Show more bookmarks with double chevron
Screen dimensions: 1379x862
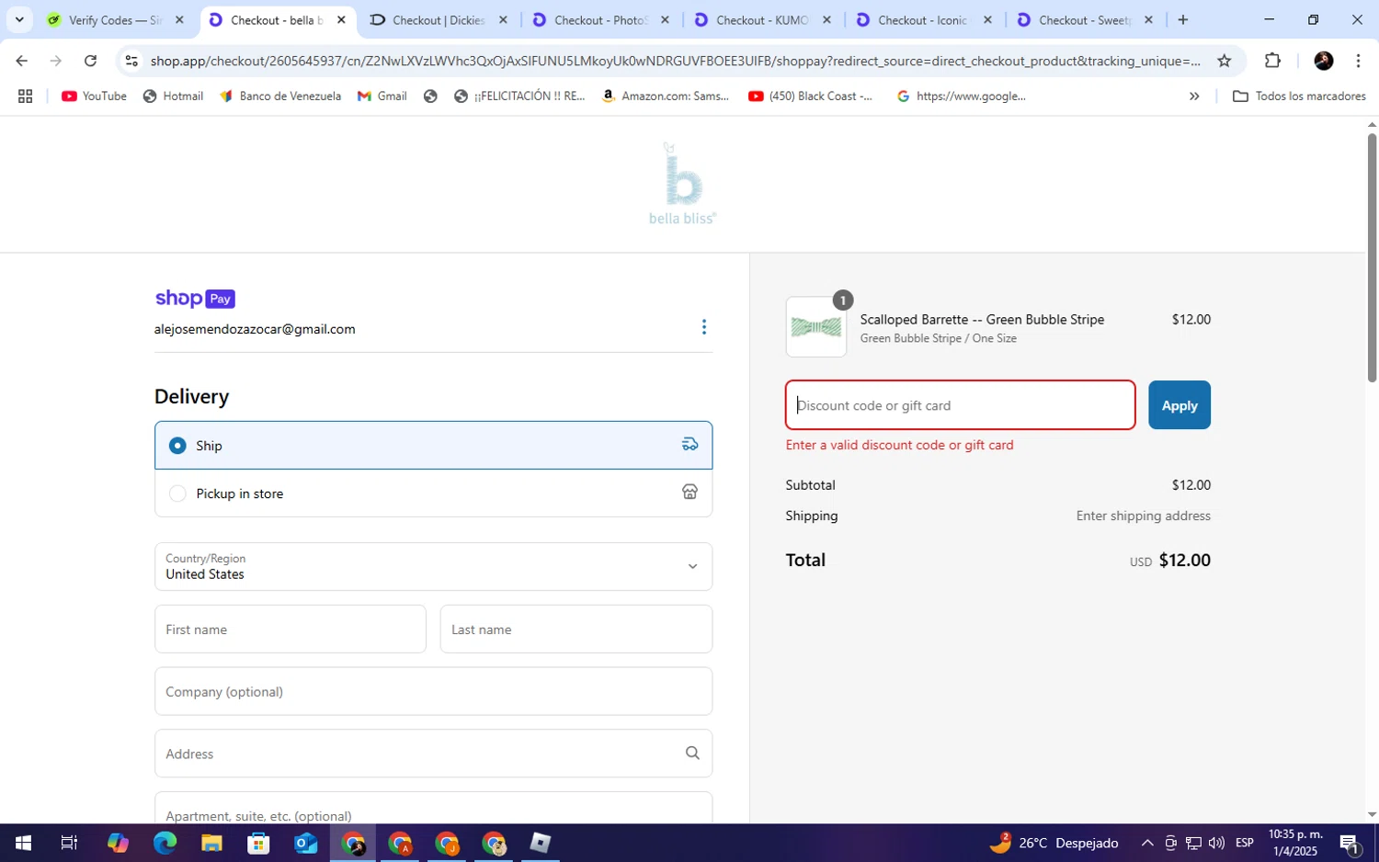tap(1194, 96)
